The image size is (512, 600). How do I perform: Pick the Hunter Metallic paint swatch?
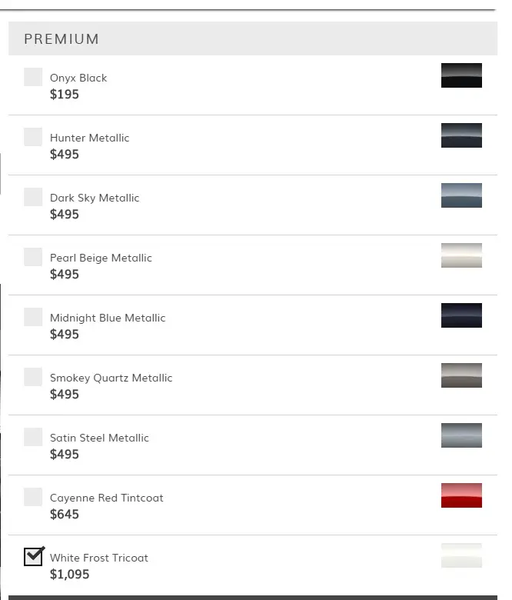461,135
